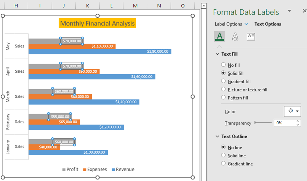Screen dimensions: 307x181
Task: Click the Transparency percentage field
Action: 284,123
